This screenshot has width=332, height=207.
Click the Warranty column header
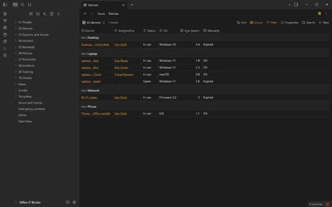coord(211,31)
